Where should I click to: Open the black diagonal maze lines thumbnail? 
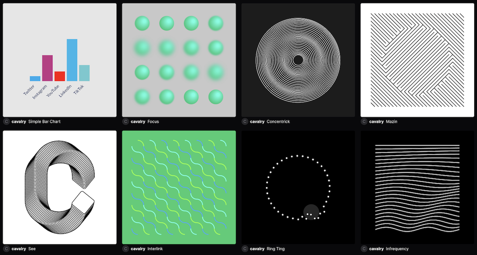click(x=417, y=60)
